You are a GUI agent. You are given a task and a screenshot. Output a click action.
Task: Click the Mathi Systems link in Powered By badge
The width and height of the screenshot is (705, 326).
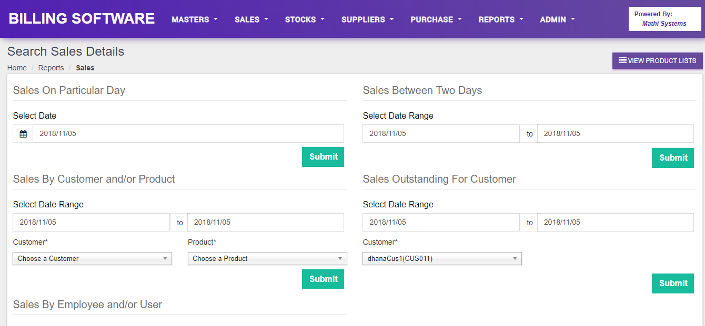point(664,23)
